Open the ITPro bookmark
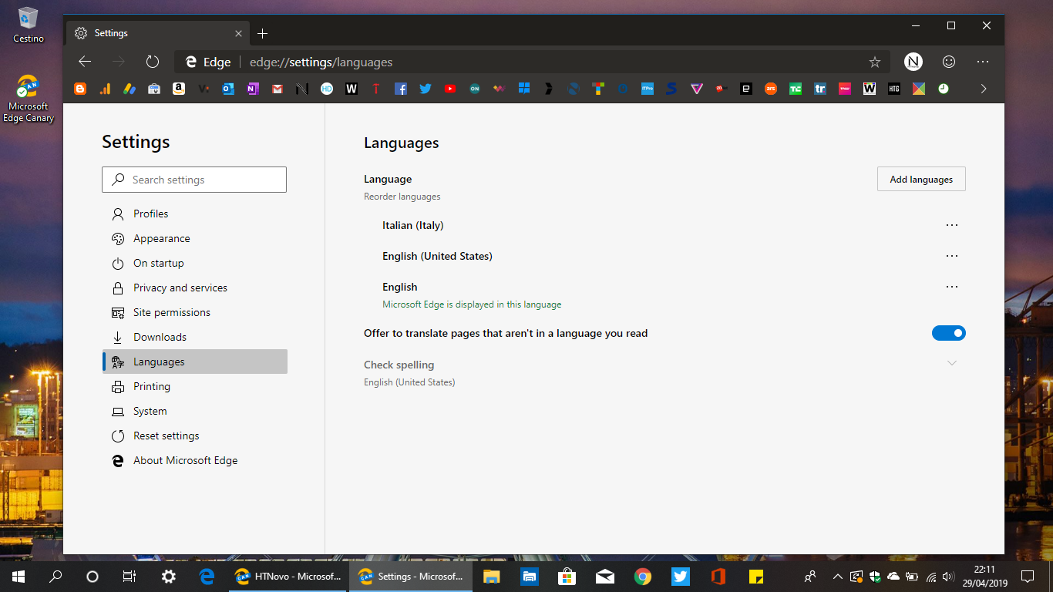 point(648,89)
